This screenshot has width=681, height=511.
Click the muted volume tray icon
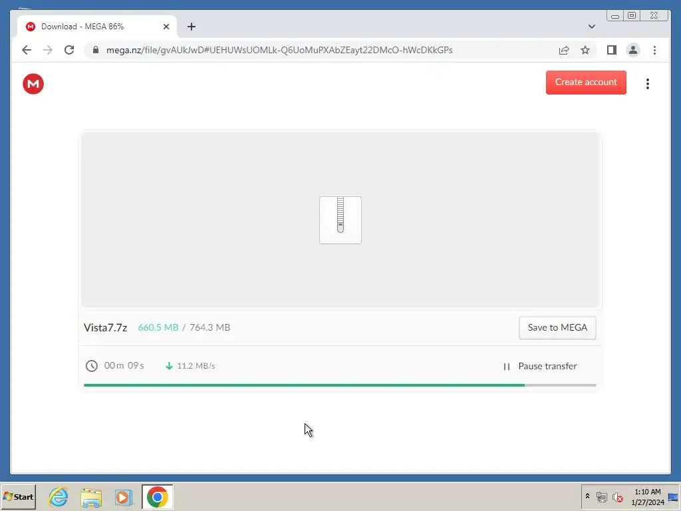tap(618, 496)
